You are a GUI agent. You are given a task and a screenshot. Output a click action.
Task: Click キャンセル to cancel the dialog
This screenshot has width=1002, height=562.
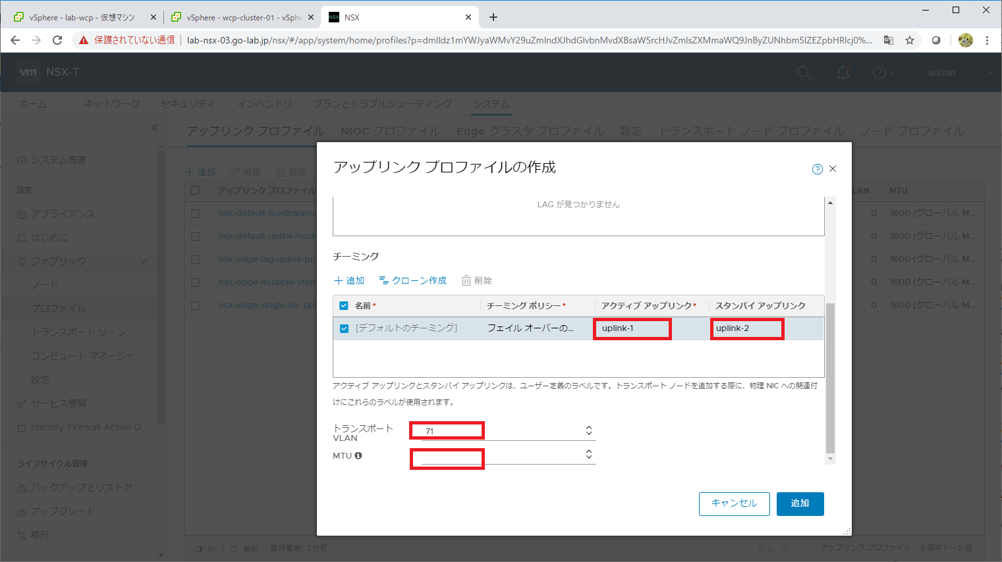pyautogui.click(x=734, y=503)
